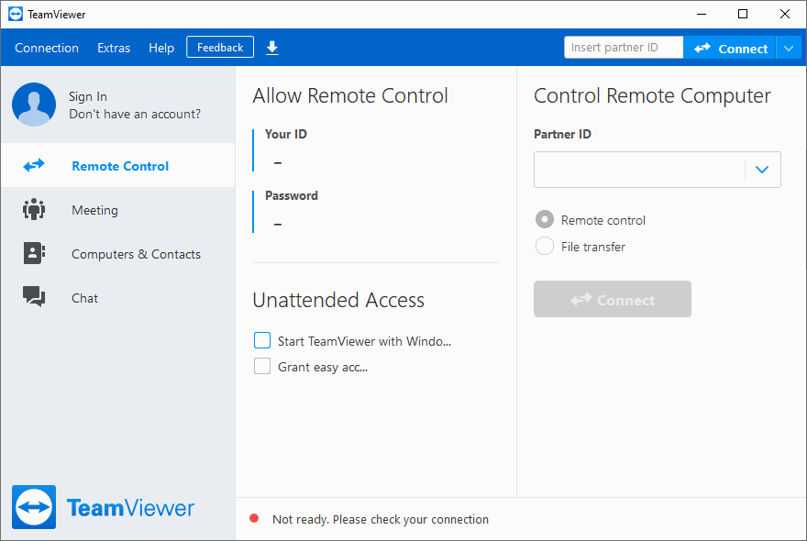Viewport: 807px width, 541px height.
Task: Click the Chat bubbles icon
Action: point(34,297)
